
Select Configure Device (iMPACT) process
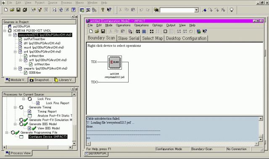pyautogui.click(x=48, y=137)
